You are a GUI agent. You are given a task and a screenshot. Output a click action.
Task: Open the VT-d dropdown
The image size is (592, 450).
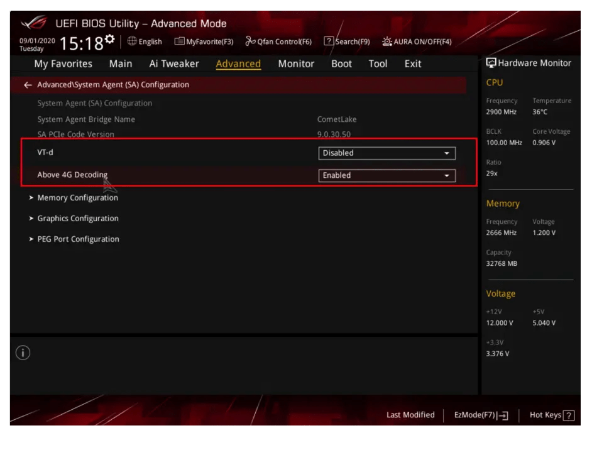click(386, 153)
